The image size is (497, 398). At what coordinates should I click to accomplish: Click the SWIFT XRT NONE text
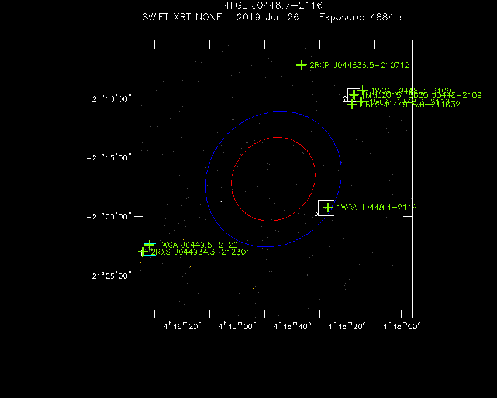182,18
